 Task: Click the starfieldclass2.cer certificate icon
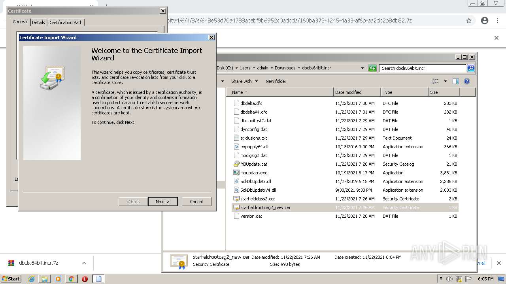pyautogui.click(x=236, y=199)
